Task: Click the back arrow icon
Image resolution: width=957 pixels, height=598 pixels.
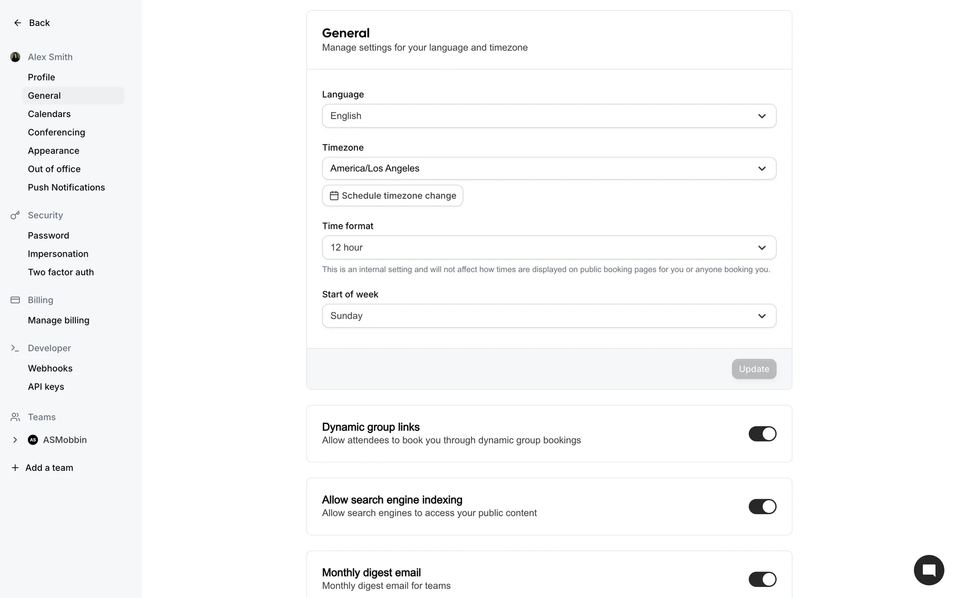Action: (17, 23)
